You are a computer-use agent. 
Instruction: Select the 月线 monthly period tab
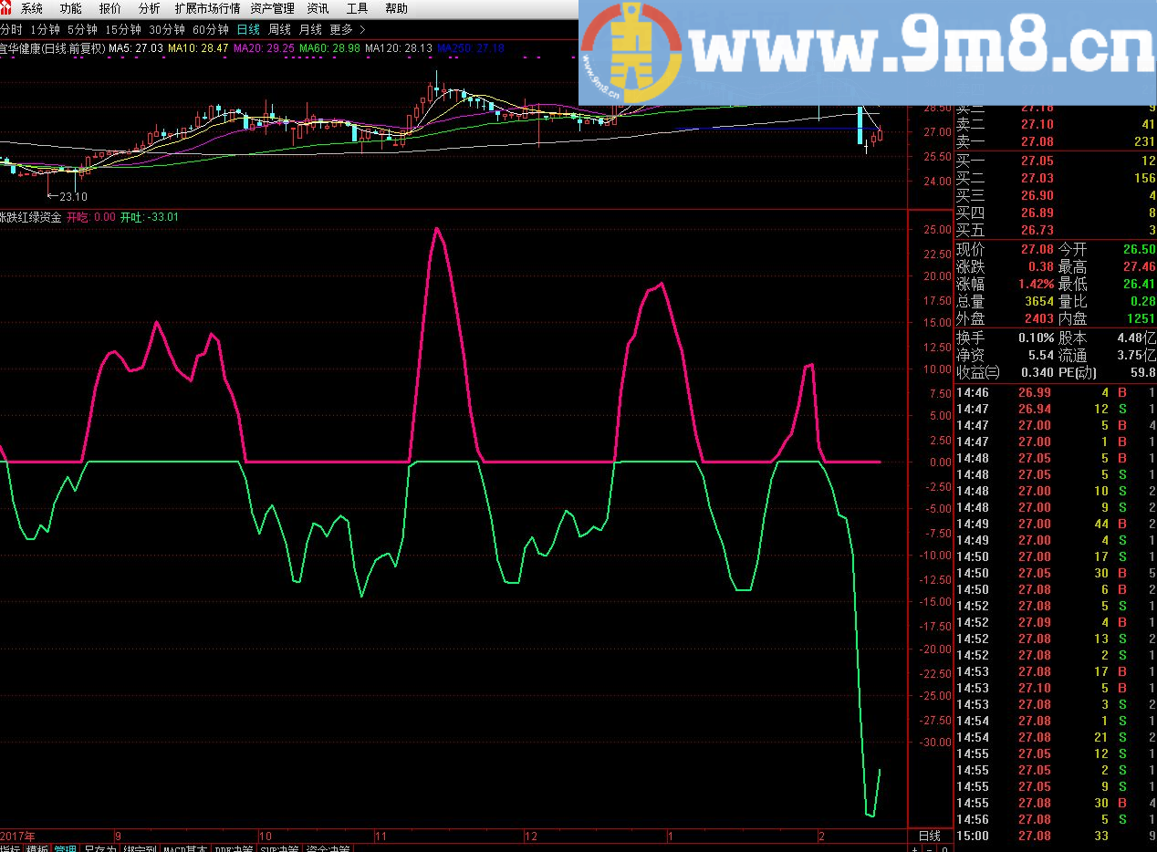click(310, 29)
